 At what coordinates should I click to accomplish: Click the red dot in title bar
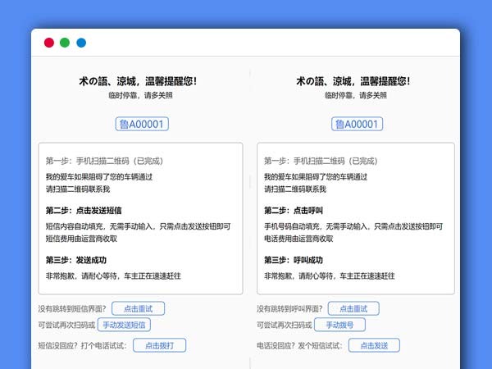(x=49, y=43)
